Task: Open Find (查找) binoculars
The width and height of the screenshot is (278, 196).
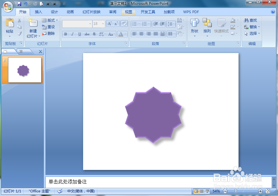Action: 250,20
